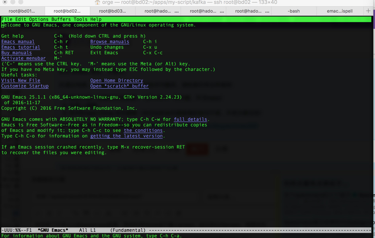
Task: Click the Exit Emacs text
Action: click(104, 53)
